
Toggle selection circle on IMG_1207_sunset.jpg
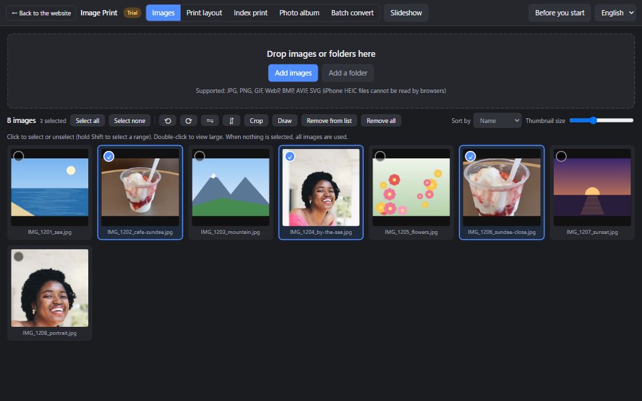coord(561,156)
